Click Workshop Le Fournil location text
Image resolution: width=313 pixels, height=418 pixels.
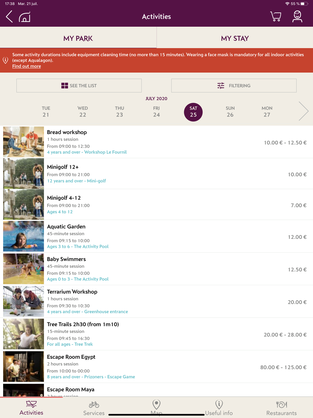[x=105, y=152]
